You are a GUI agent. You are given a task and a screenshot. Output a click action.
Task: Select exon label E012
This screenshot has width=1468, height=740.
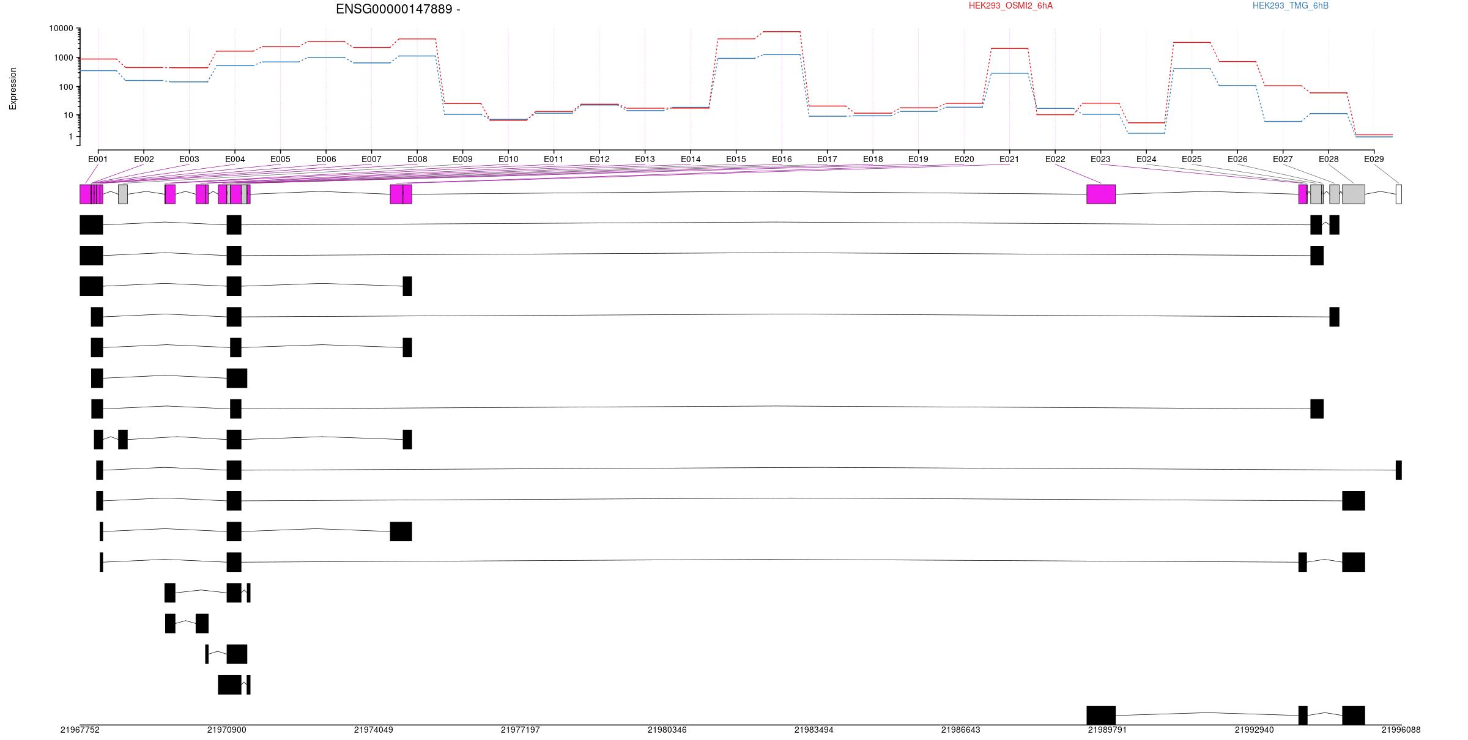coord(599,159)
